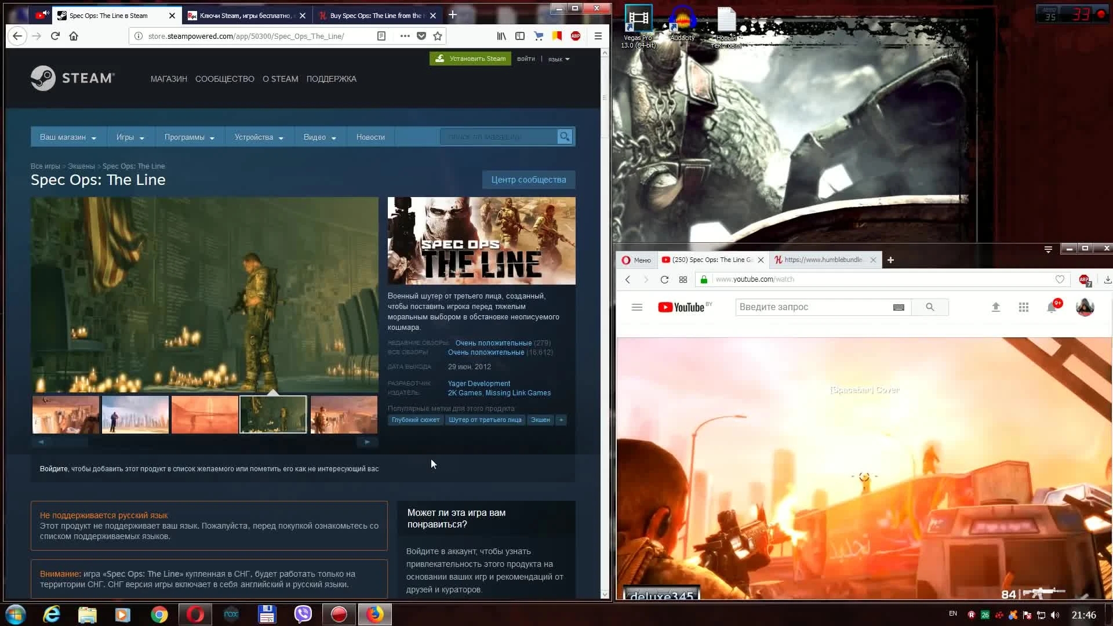Open the язык language dropdown
This screenshot has width=1113, height=626.
click(x=559, y=59)
